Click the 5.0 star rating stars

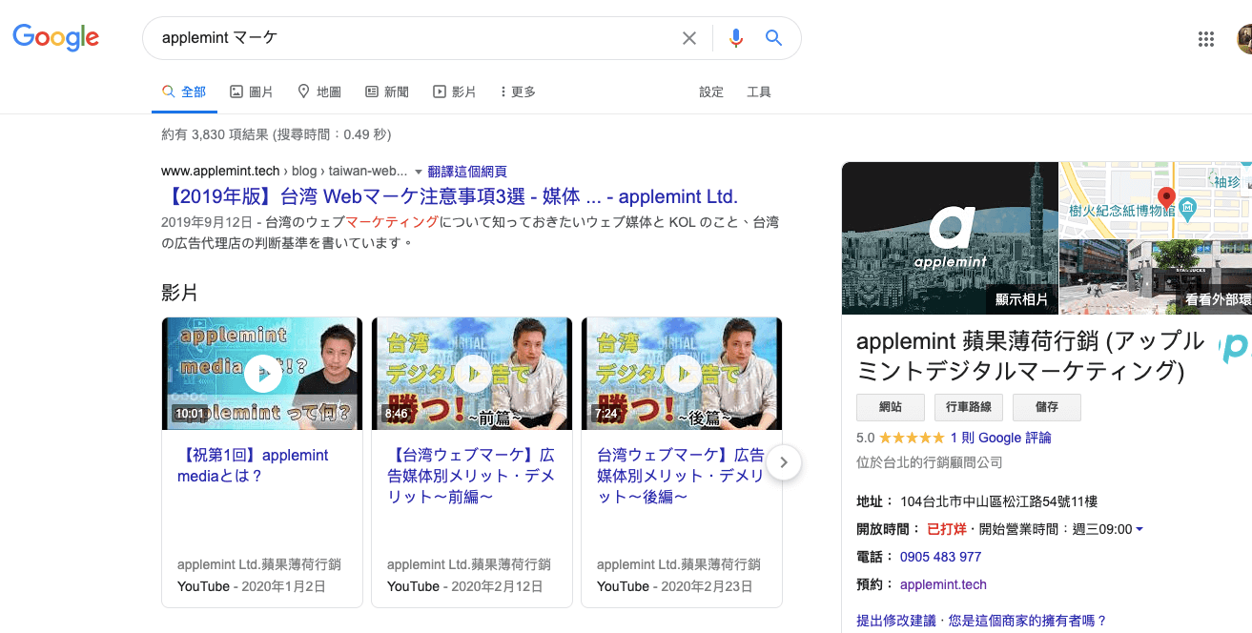click(912, 438)
